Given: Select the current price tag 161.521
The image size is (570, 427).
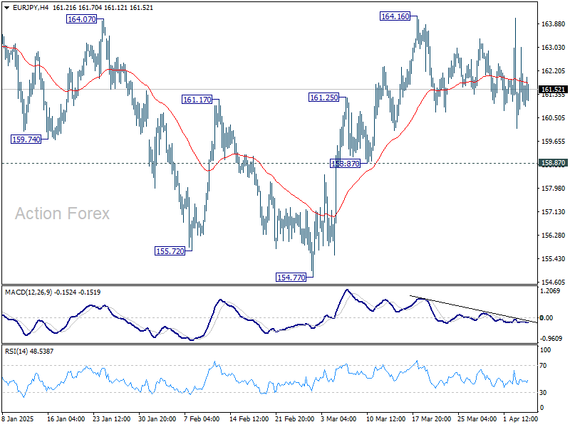Looking at the screenshot, I should [553, 90].
